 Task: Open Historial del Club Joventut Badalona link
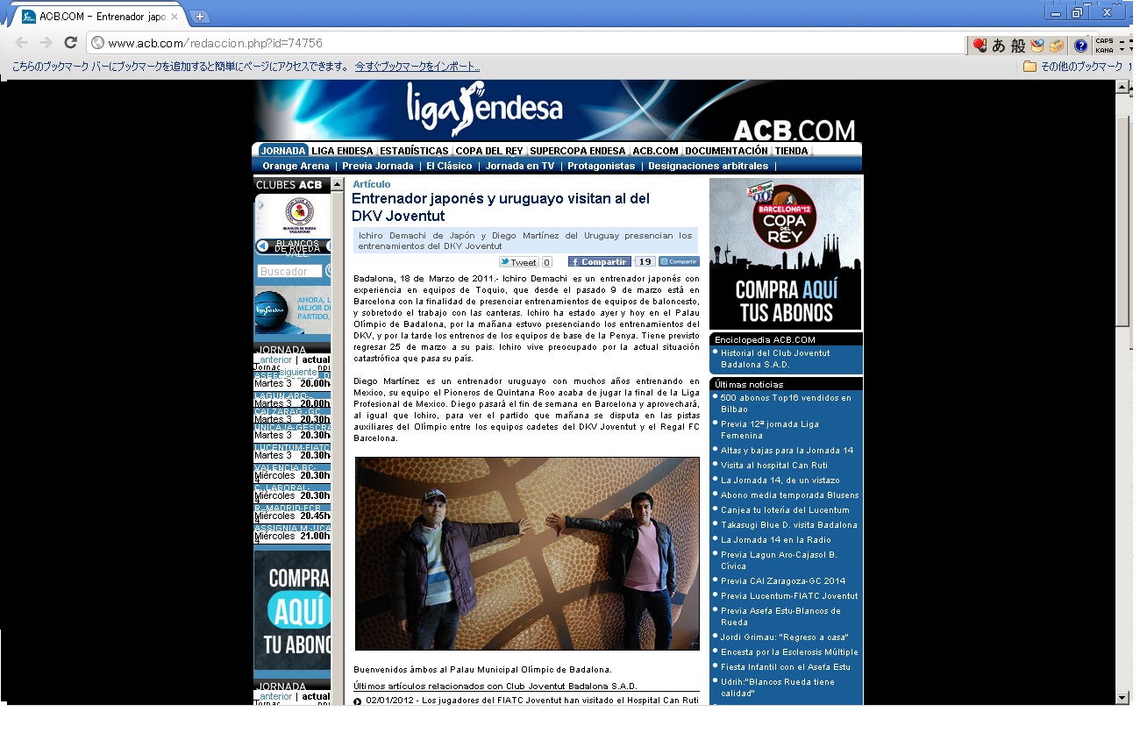775,359
